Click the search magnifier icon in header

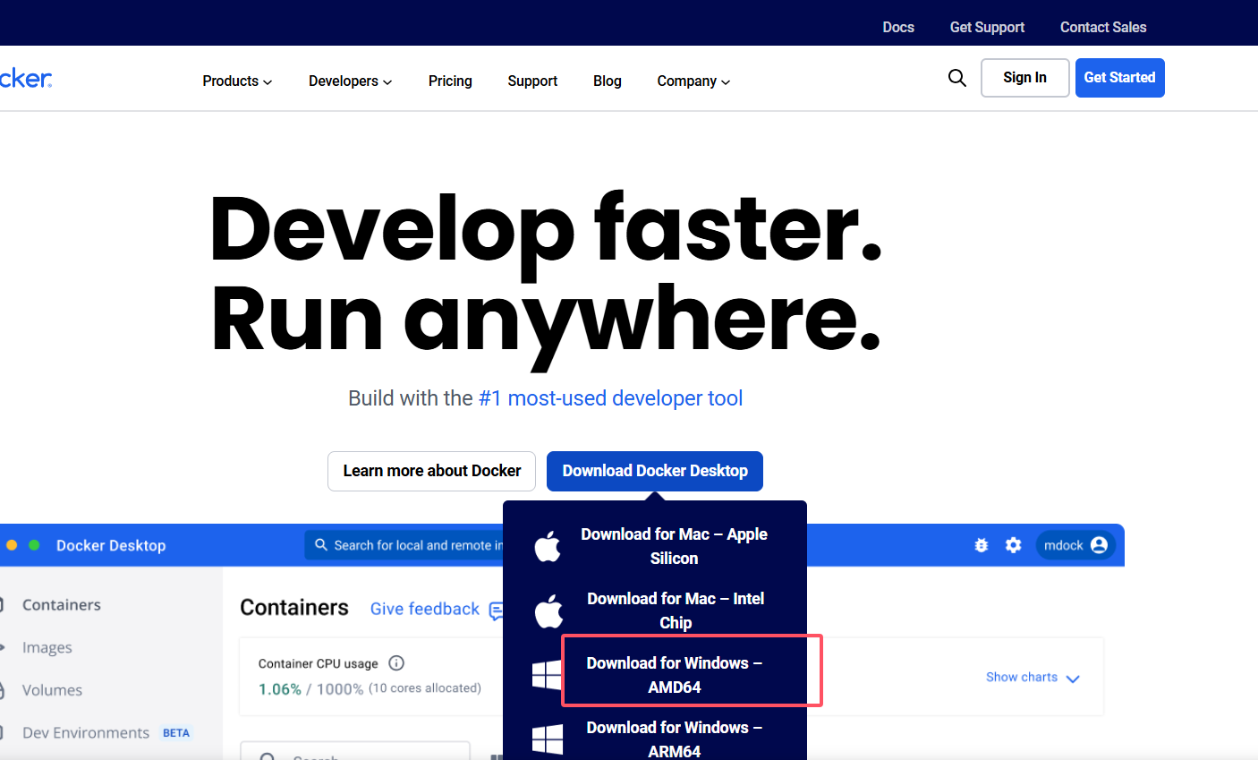956,78
